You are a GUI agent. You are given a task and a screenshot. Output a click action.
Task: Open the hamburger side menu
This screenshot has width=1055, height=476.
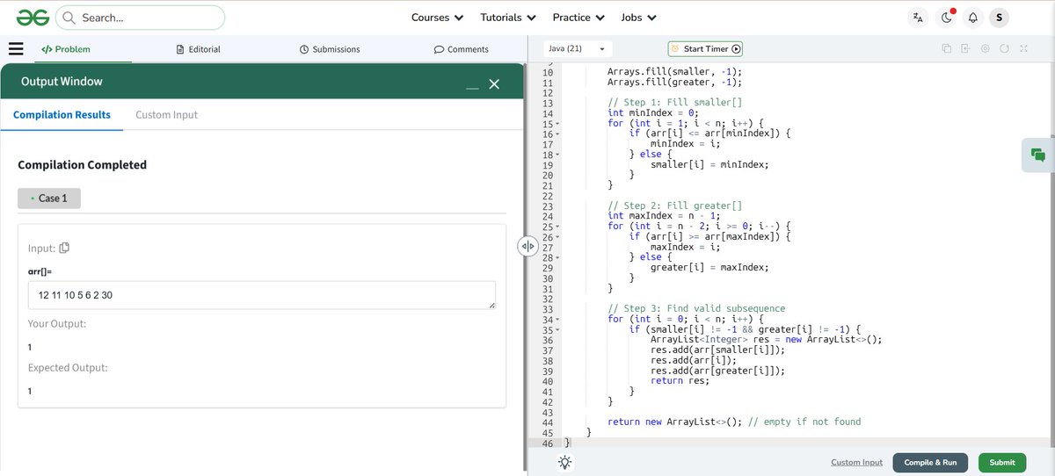point(15,49)
